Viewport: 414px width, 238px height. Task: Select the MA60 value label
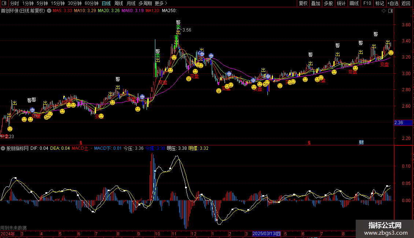click(x=133, y=11)
